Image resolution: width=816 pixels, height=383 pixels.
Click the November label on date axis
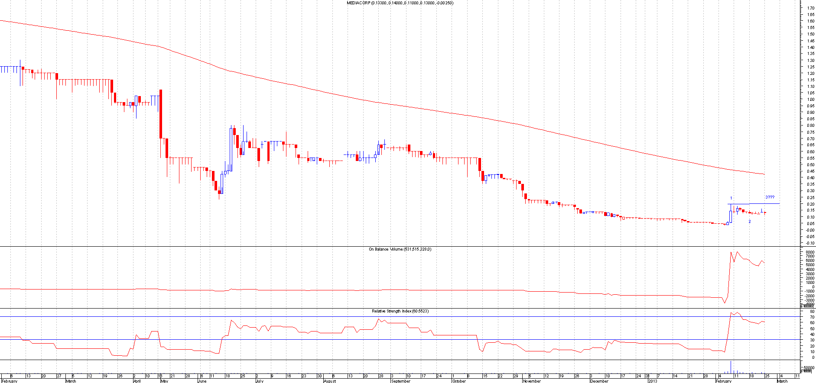(x=531, y=381)
